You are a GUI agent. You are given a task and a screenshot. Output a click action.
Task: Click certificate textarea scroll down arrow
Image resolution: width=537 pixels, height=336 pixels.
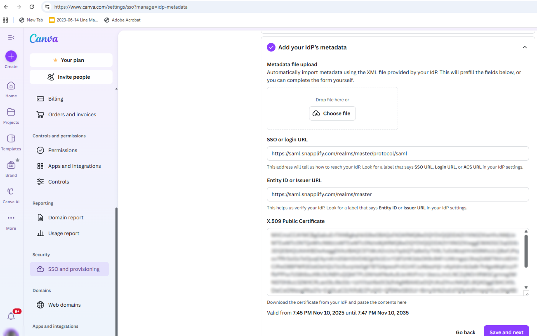(x=526, y=287)
